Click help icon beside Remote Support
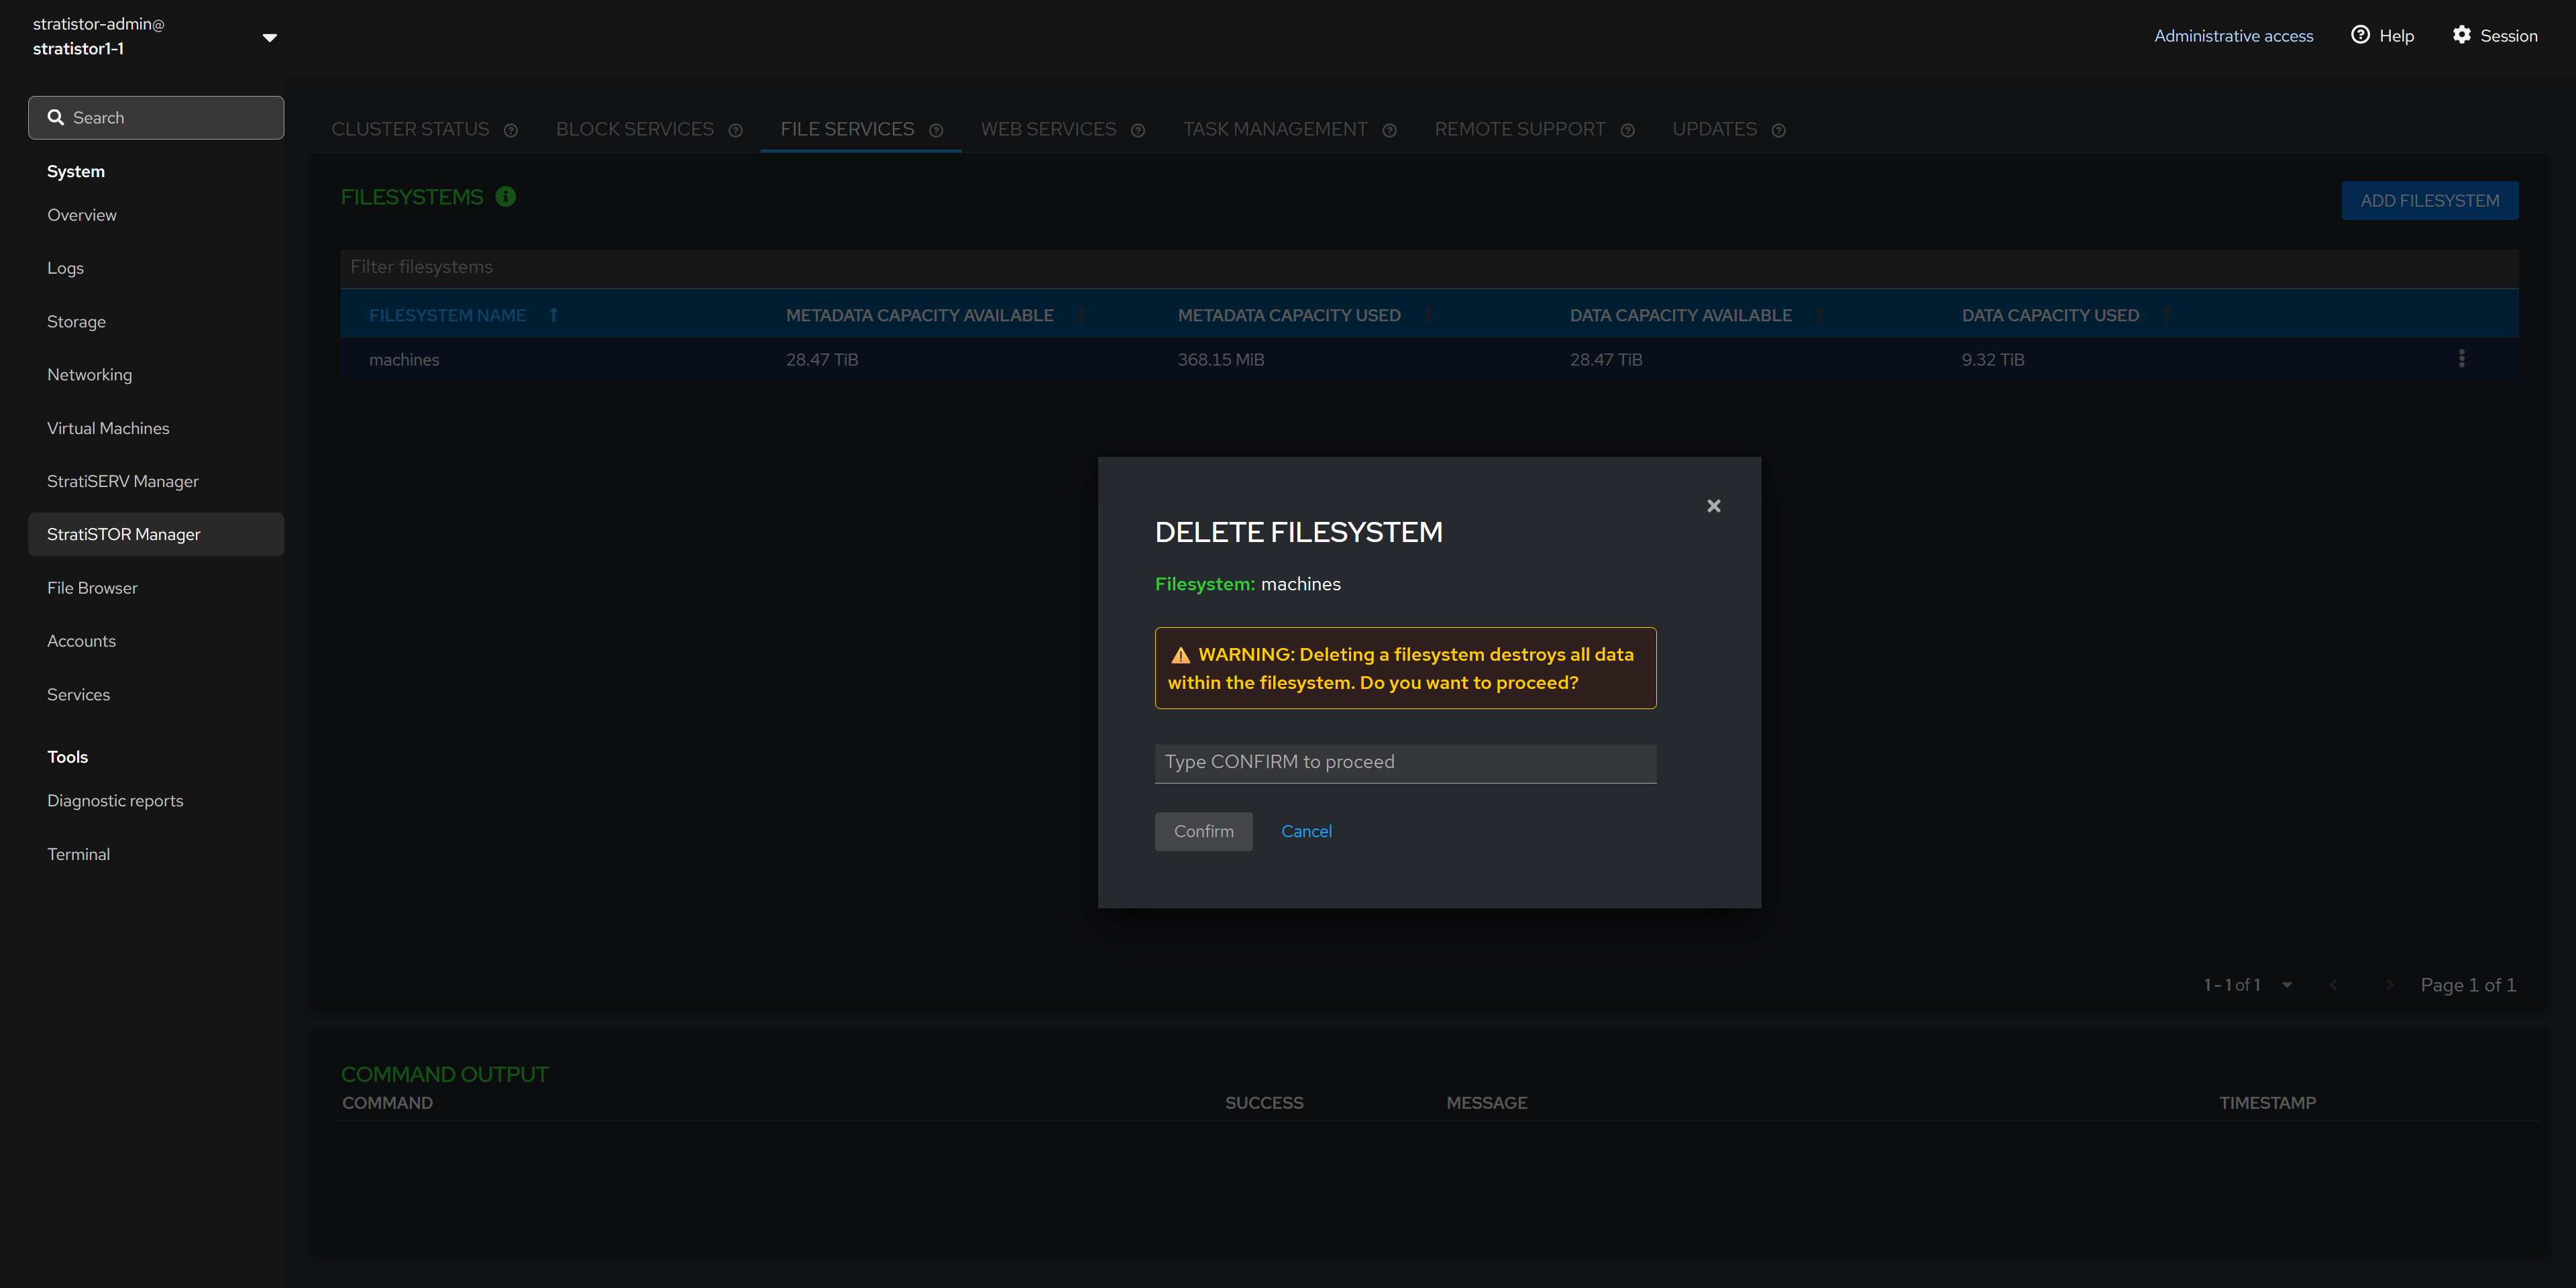 tap(1627, 131)
